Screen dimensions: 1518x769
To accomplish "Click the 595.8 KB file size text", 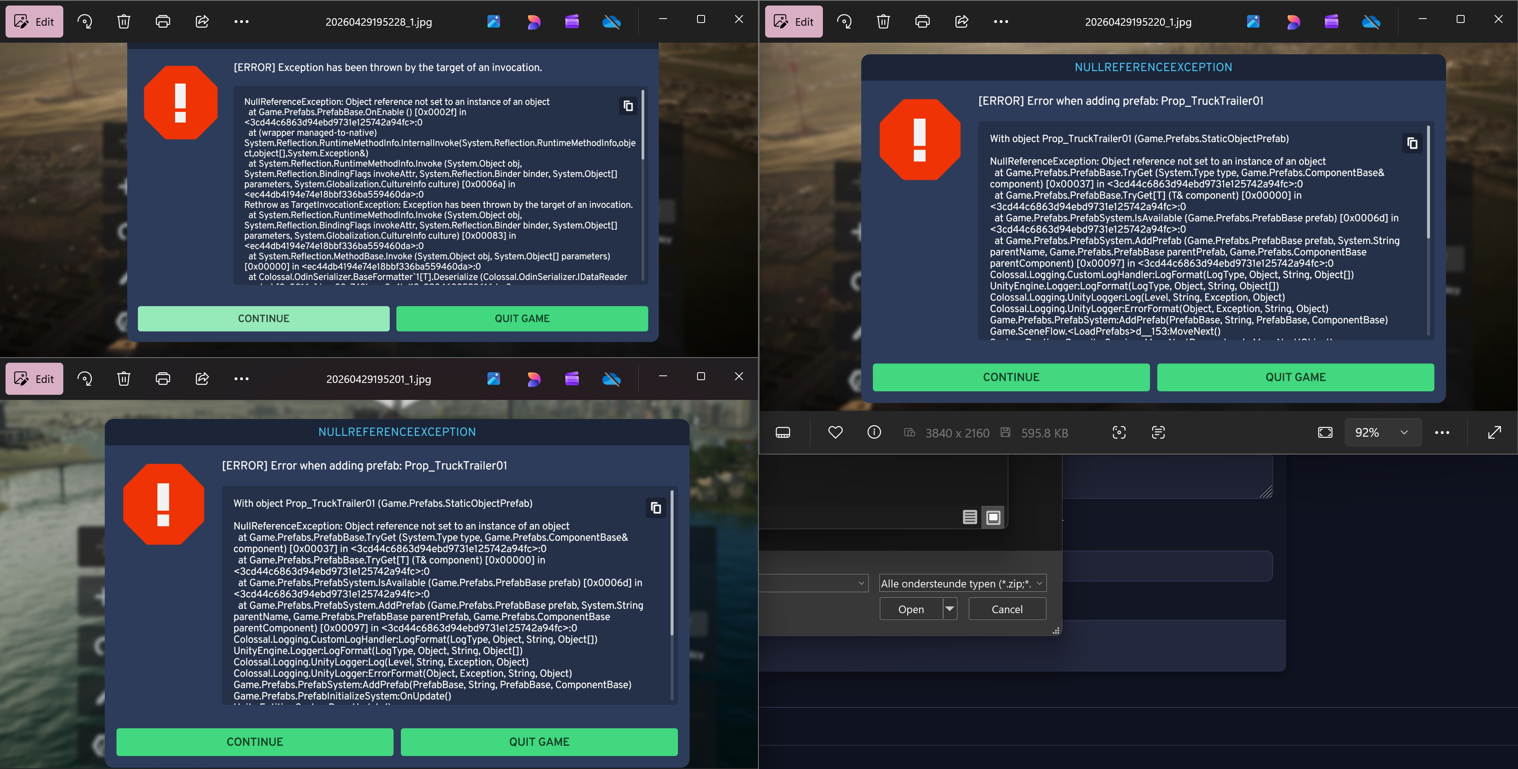I will pyautogui.click(x=1044, y=433).
